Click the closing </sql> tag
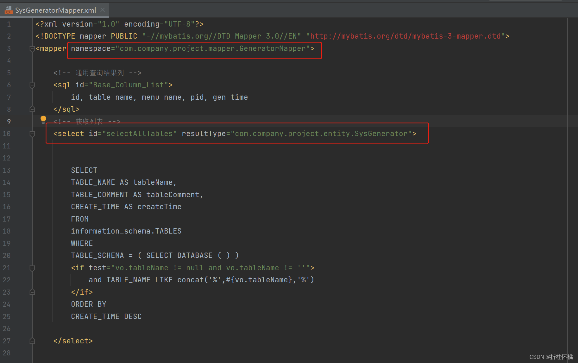This screenshot has height=363, width=578. [66, 109]
